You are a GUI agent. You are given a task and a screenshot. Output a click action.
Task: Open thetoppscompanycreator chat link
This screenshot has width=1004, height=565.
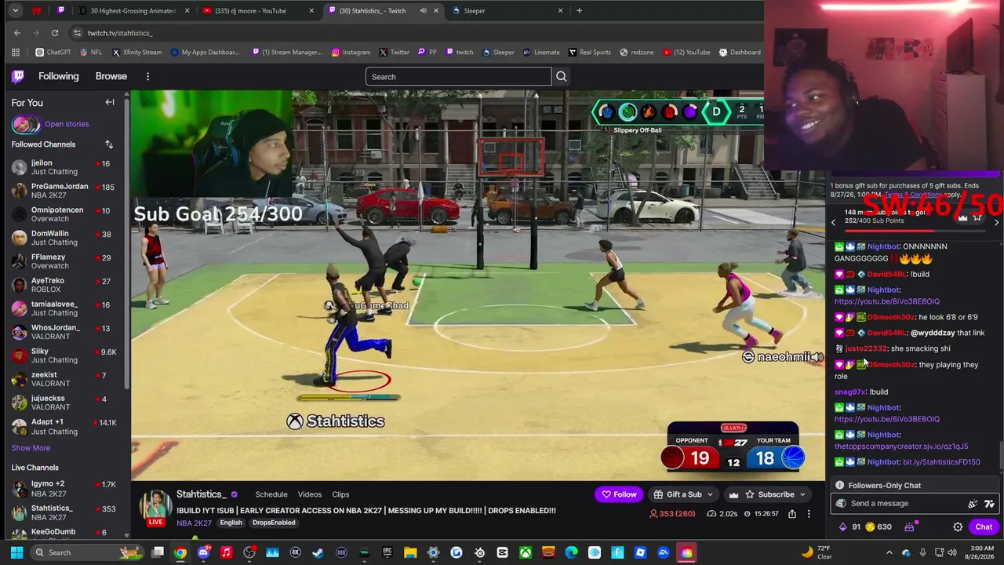[901, 447]
